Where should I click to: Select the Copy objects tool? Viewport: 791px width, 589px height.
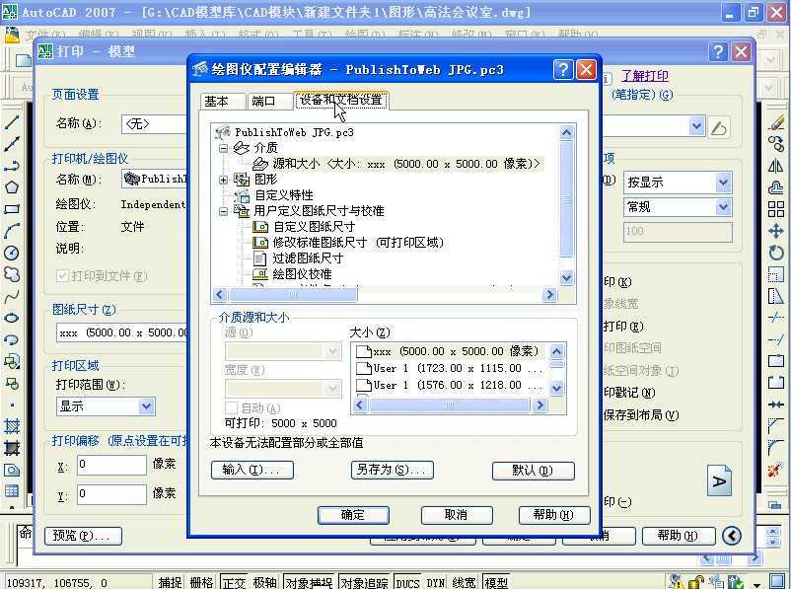[x=776, y=144]
